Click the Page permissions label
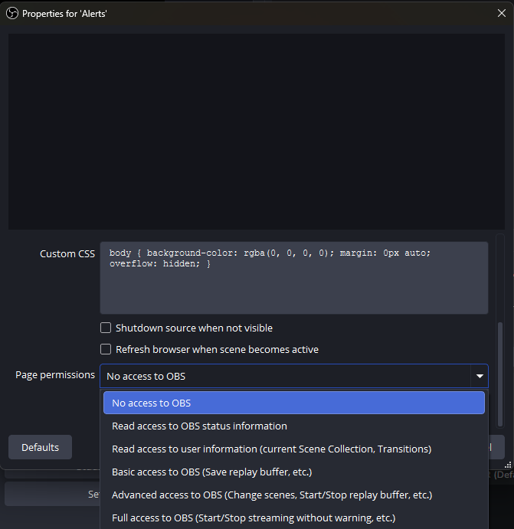The width and height of the screenshot is (514, 529). (x=55, y=375)
